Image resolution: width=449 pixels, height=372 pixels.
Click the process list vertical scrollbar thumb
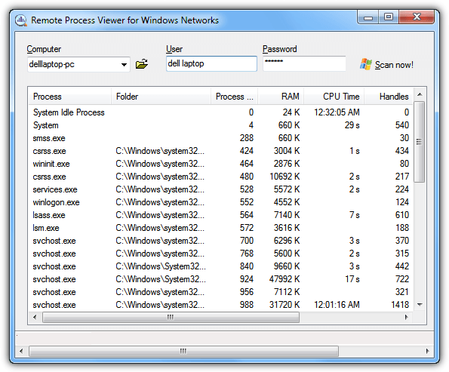coord(420,142)
